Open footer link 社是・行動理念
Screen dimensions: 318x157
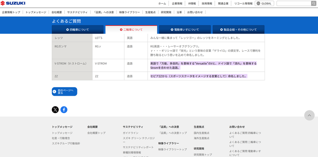tap(61, 138)
